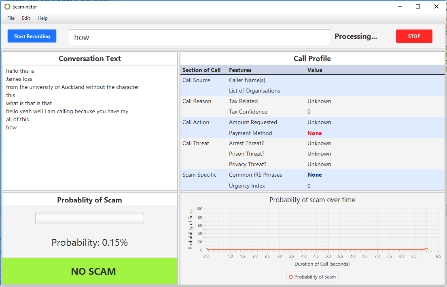The image size is (447, 287).
Task: Click inside the speech transcription text field
Action: pos(199,37)
